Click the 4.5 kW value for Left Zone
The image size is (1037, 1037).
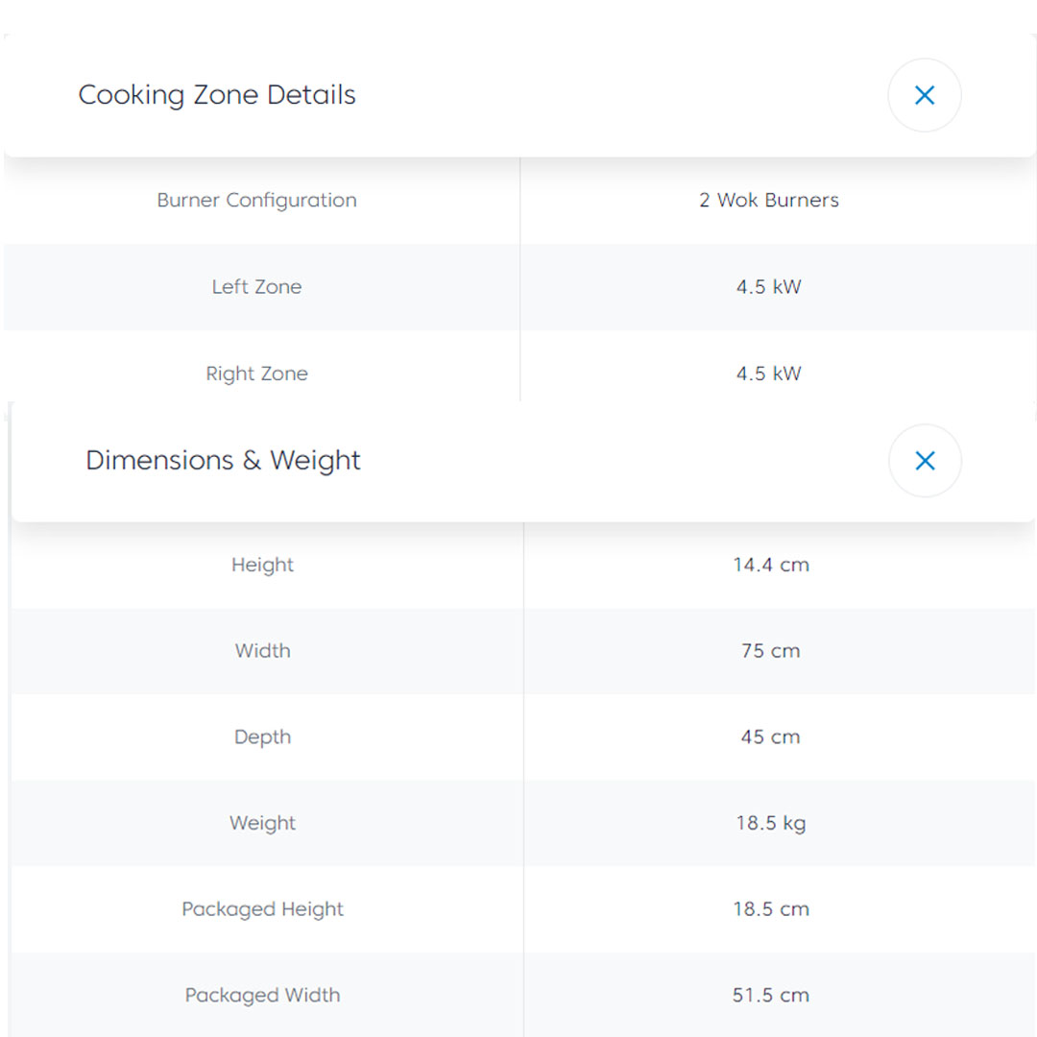pyautogui.click(x=768, y=287)
